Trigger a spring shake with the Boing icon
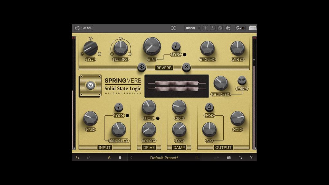Viewport: 329px width, 185px height. point(242,81)
